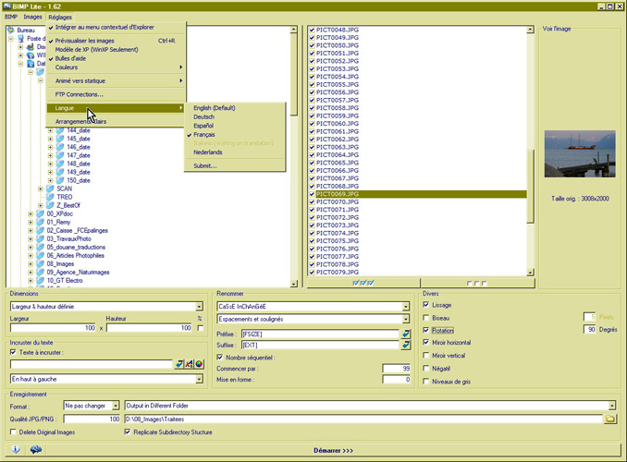
Task: Expand the 147_date folder tree node
Action: point(50,155)
